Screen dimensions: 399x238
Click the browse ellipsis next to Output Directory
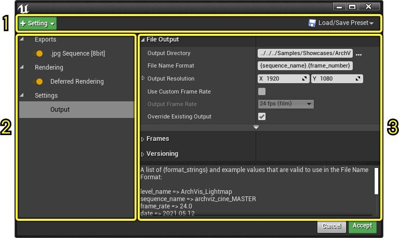coord(358,54)
